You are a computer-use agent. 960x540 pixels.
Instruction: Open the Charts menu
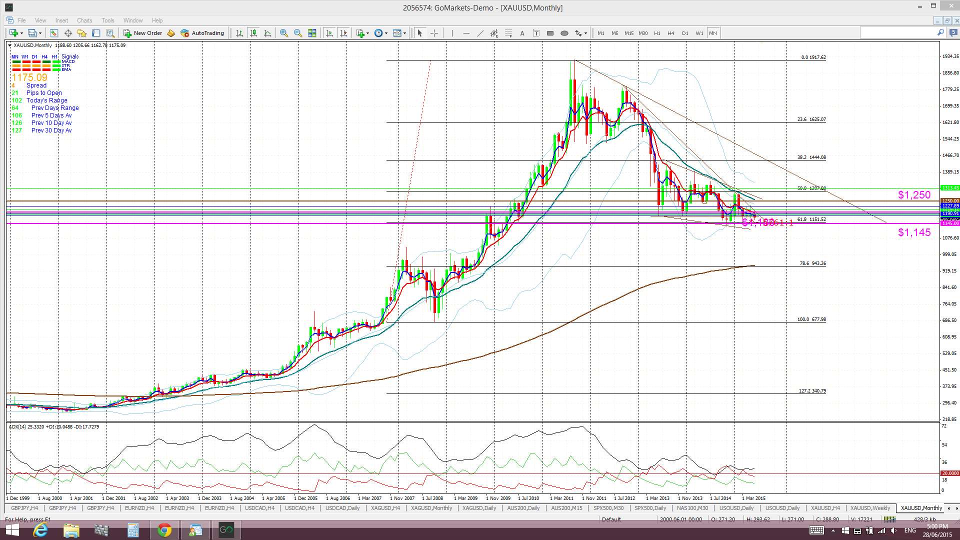[84, 20]
